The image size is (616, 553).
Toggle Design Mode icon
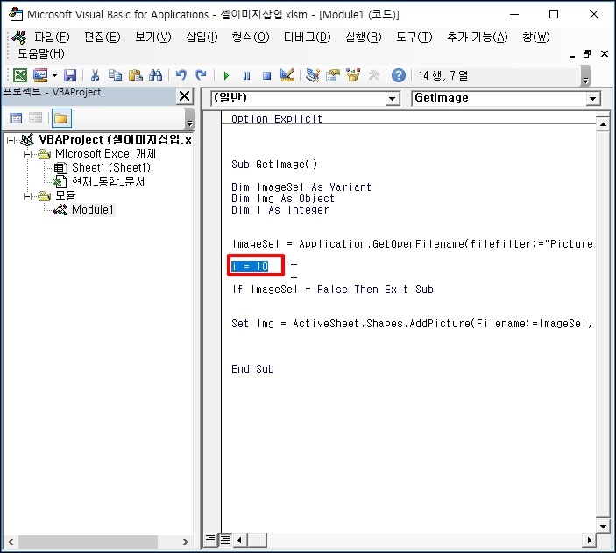click(x=287, y=75)
